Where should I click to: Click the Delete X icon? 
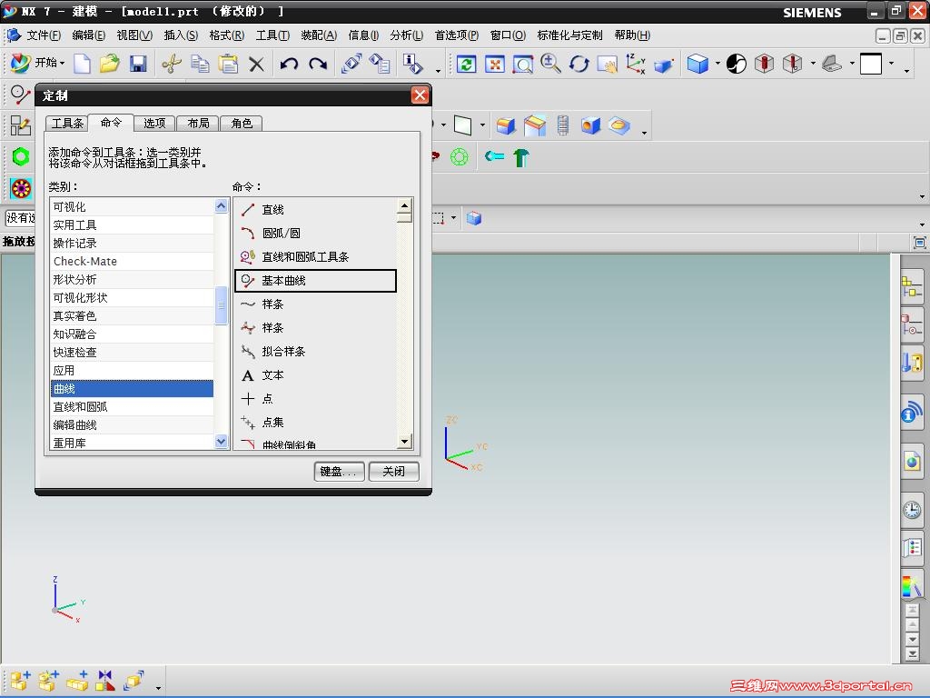coord(256,65)
